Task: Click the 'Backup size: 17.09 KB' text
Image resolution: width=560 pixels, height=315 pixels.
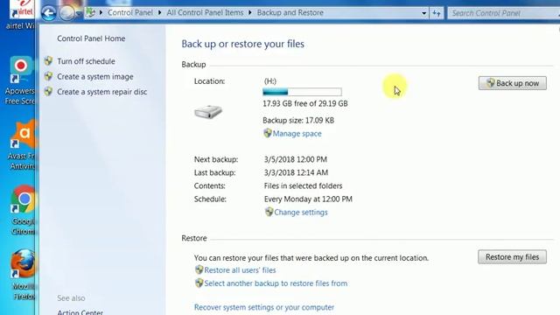Action: [x=298, y=121]
